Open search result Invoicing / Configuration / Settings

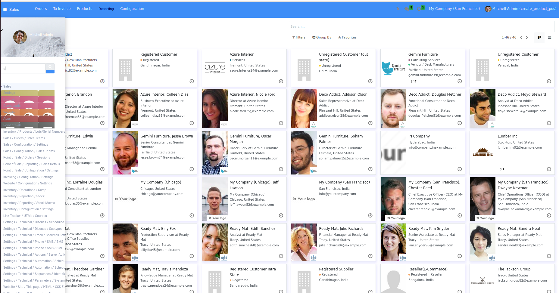pos(28,177)
